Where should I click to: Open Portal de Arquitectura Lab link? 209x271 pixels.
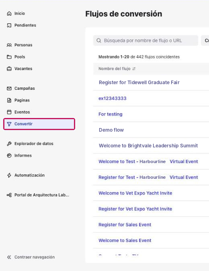(x=41, y=195)
